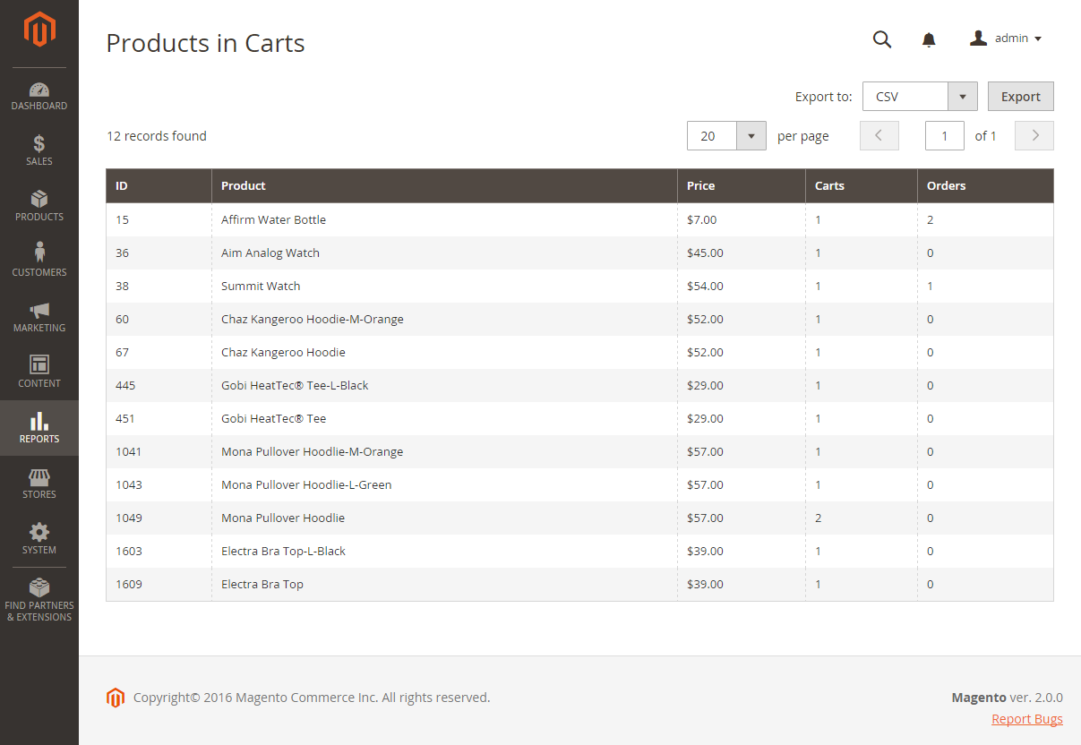View notifications bell
This screenshot has height=745, width=1081.
(x=929, y=39)
